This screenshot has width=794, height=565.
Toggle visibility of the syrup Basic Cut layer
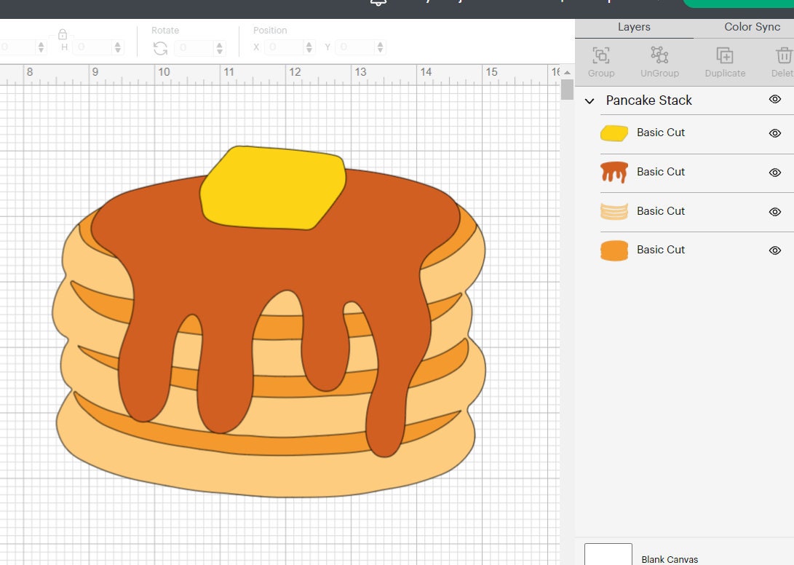[774, 173]
